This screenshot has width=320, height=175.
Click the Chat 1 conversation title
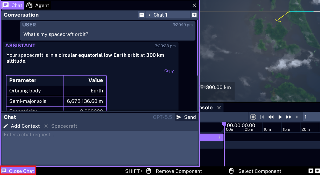[160, 15]
